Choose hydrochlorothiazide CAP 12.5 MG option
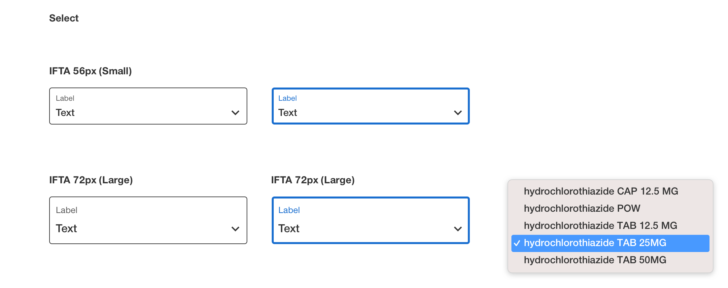 601,191
